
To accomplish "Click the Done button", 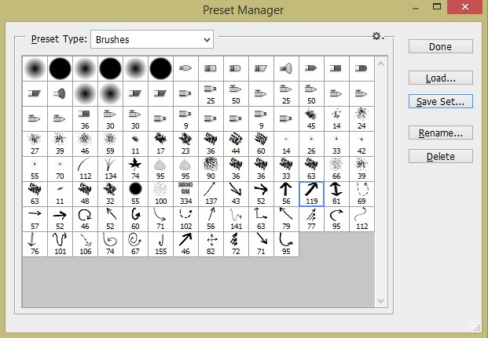I will click(x=440, y=46).
